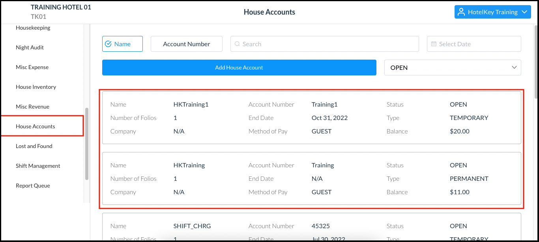Click the chevron next to OPEN filter
Screen dimensions: 539x242
pos(514,68)
